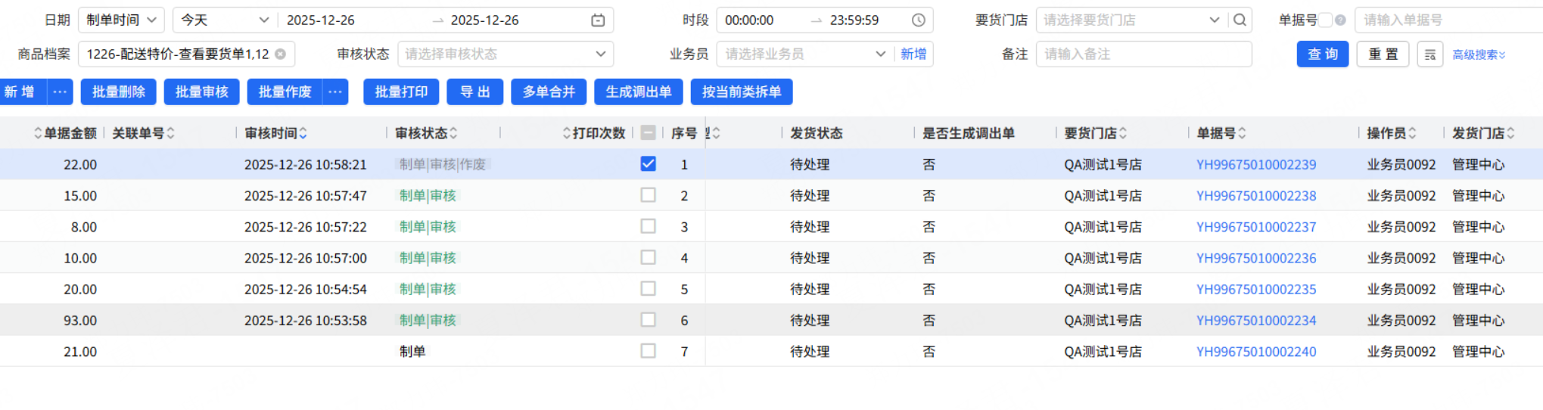Viewport: 1543px width, 410px height.
Task: Clear the 商品档案 field with its X icon
Action: pyautogui.click(x=281, y=54)
